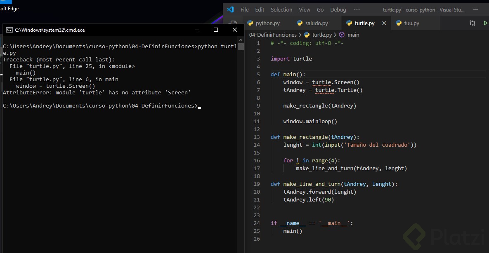Click turtle.py in the breadcrumb
The width and height of the screenshot is (489, 253).
pyautogui.click(x=322, y=35)
